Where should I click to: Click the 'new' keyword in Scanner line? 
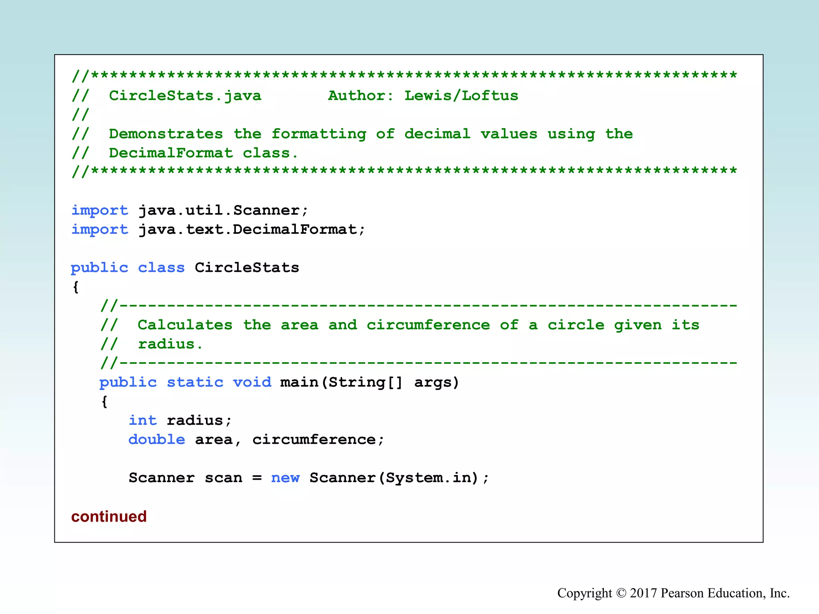pos(285,478)
